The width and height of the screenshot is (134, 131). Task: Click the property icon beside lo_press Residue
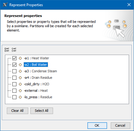pyautogui.click(x=20, y=97)
